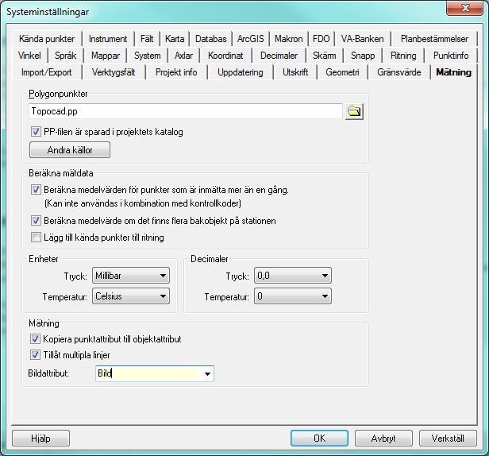Open the Planbestämmelser tab
489x456 pixels.
434,39
